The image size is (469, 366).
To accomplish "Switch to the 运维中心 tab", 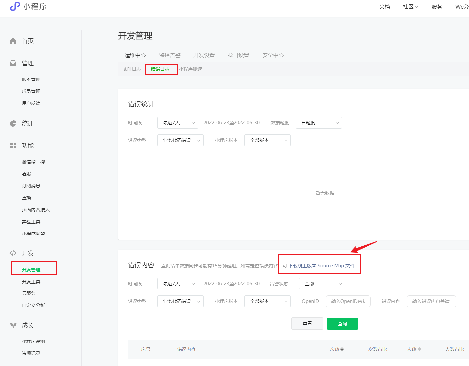I will pos(135,55).
